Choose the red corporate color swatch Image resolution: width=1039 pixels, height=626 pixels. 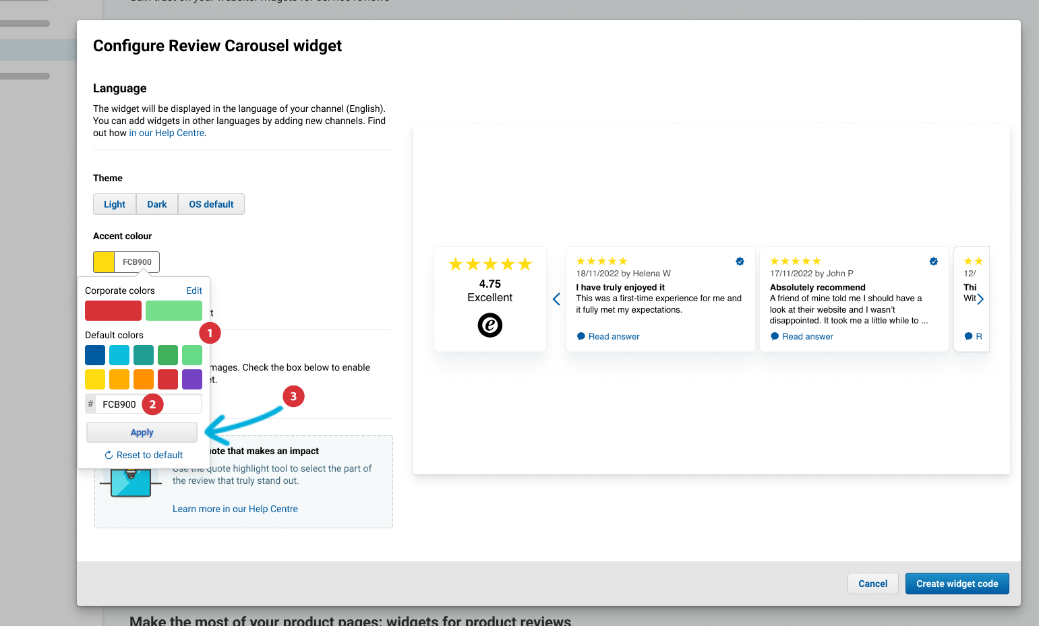pyautogui.click(x=113, y=311)
